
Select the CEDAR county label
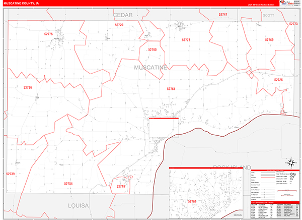click(123, 15)
